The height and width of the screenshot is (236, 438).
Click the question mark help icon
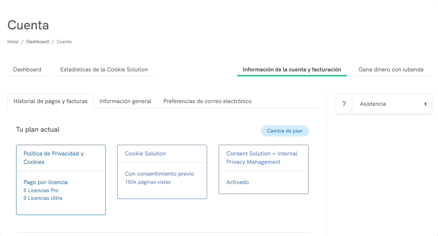coord(344,104)
